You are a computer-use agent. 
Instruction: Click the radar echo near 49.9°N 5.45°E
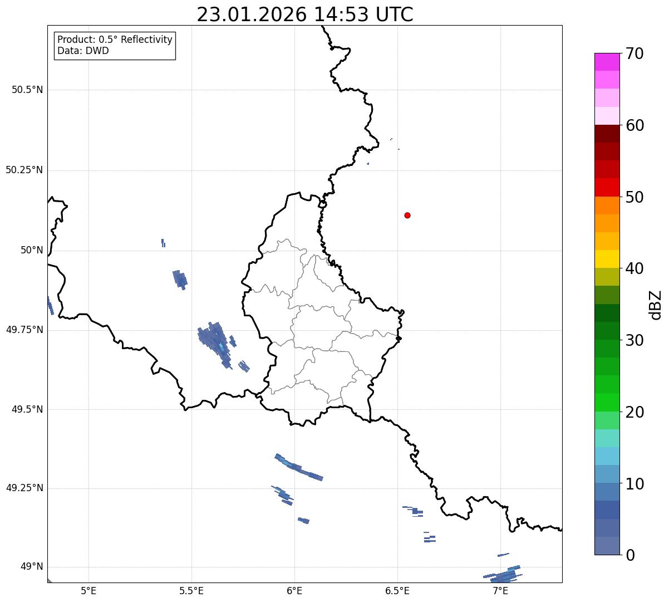pos(180,279)
